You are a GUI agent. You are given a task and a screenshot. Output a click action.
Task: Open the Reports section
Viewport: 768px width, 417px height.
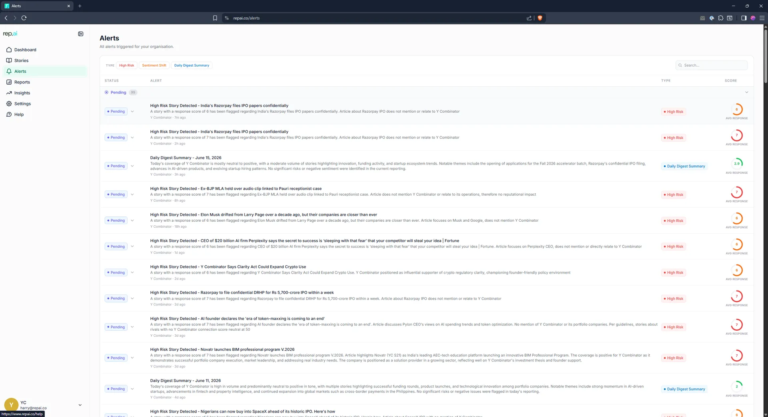tap(22, 82)
